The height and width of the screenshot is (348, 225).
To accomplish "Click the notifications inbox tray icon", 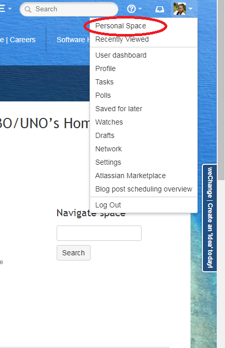I will click(160, 9).
